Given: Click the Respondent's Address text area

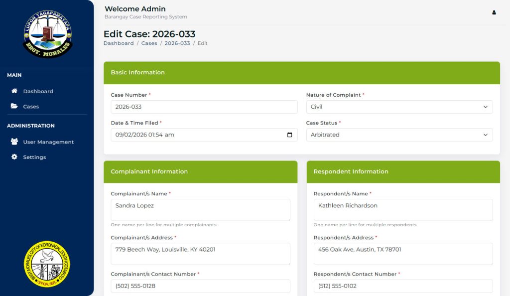Looking at the screenshot, I should pos(403,254).
